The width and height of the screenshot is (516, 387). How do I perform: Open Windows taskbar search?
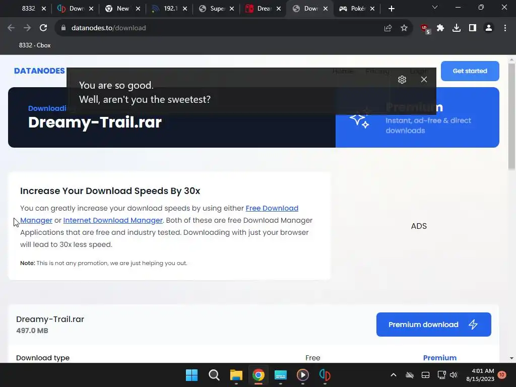click(x=214, y=375)
